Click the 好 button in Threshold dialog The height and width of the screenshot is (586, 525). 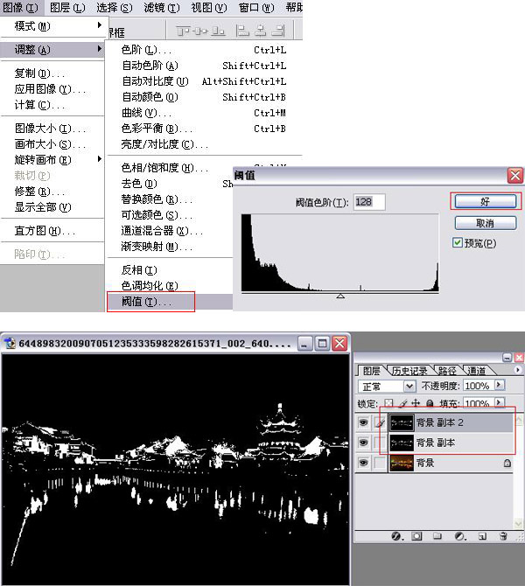(x=486, y=202)
